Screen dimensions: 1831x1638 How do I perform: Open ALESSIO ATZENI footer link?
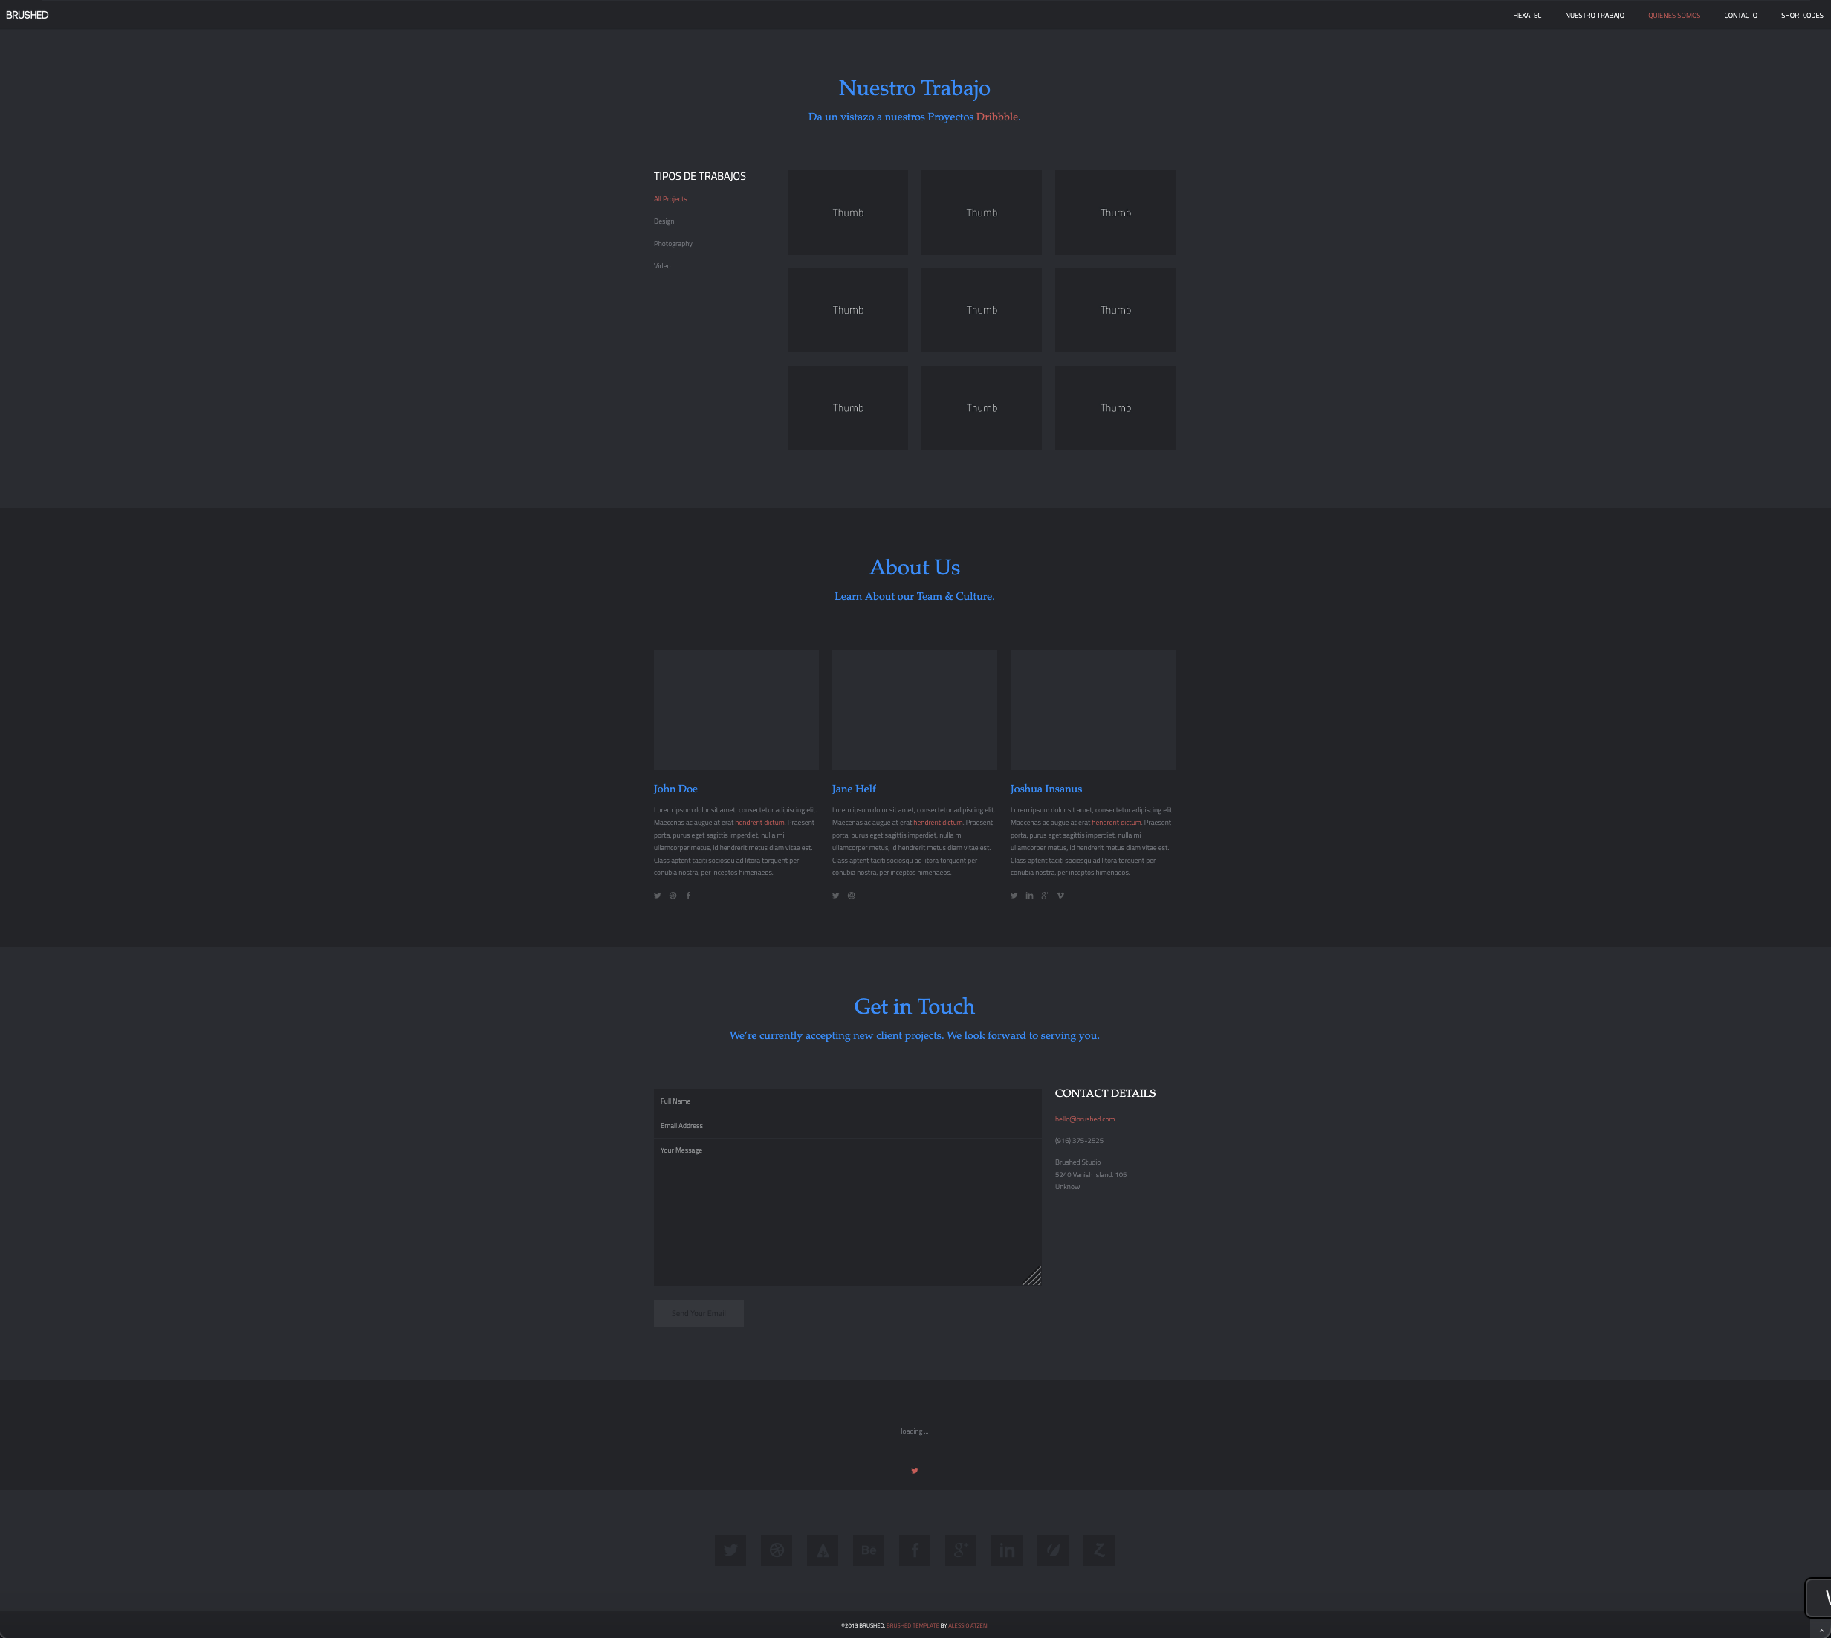[x=968, y=1625]
